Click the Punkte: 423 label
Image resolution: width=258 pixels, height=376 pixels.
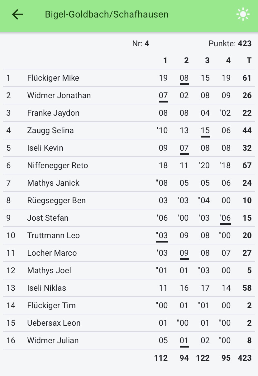coord(230,43)
